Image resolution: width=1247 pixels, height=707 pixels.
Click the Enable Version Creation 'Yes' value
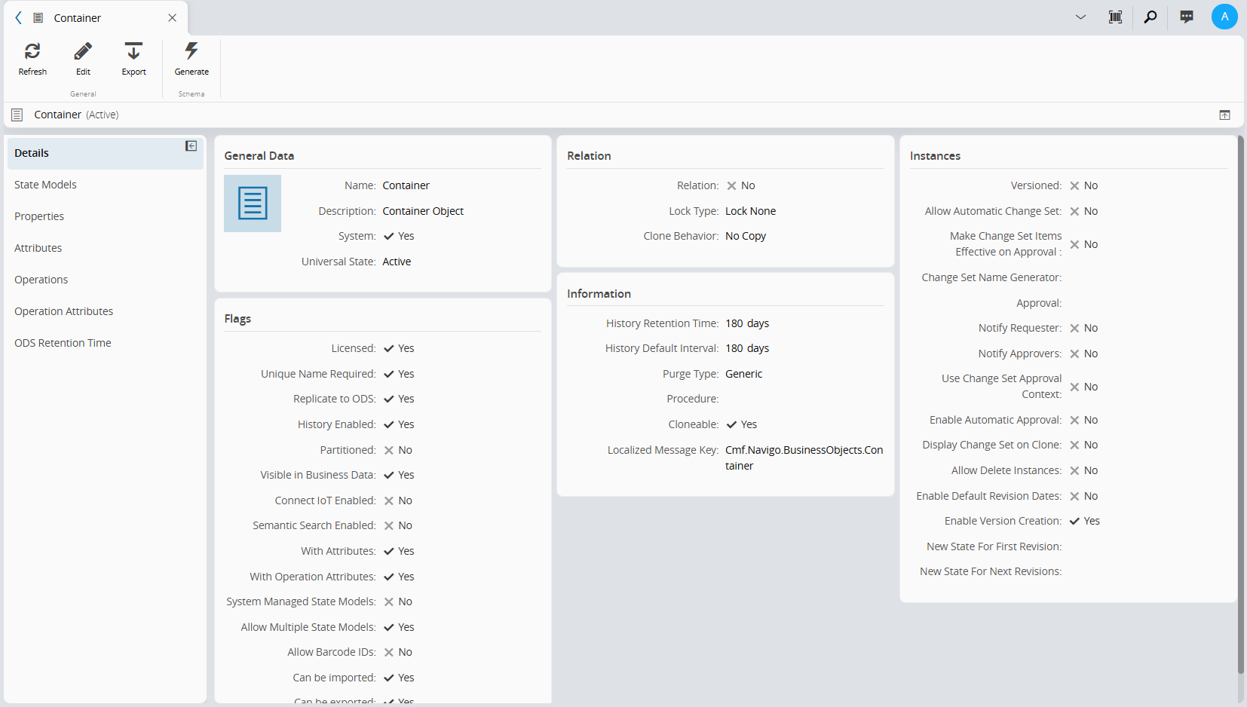pyautogui.click(x=1084, y=521)
